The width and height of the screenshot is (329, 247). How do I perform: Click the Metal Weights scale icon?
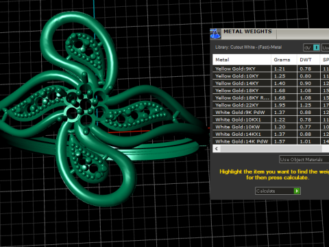coord(215,34)
